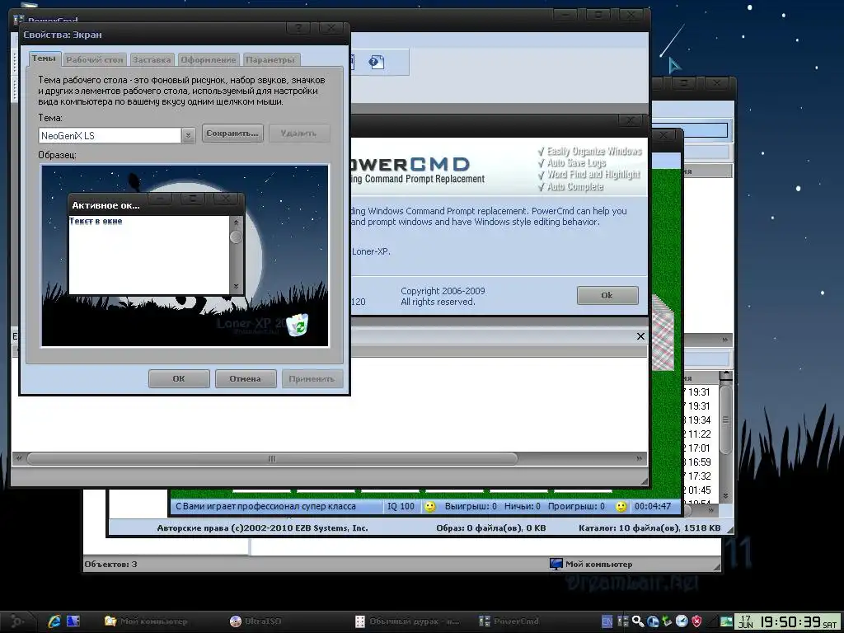Image resolution: width=844 pixels, height=633 pixels.
Task: Click the right smiley face near the game timer
Action: click(621, 507)
